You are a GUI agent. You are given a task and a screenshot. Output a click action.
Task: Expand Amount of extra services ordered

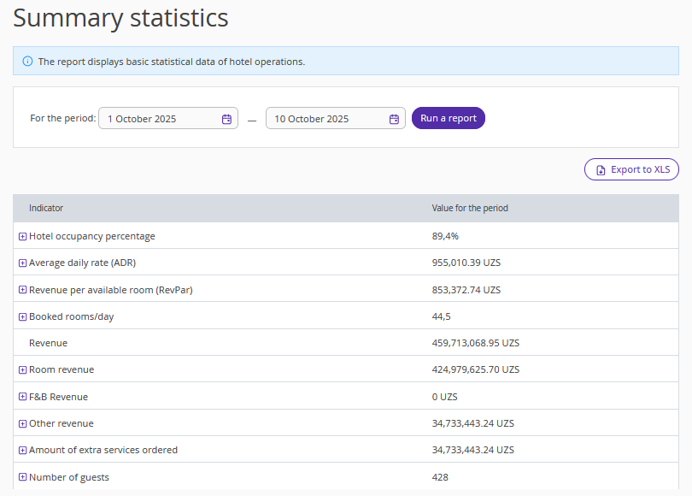click(x=23, y=451)
